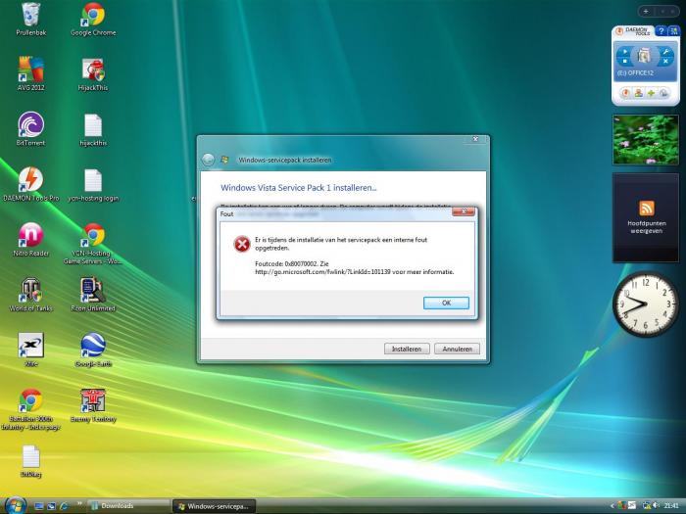Image resolution: width=686 pixels, height=514 pixels.
Task: Select the Google Earth shortcut
Action: tap(93, 350)
